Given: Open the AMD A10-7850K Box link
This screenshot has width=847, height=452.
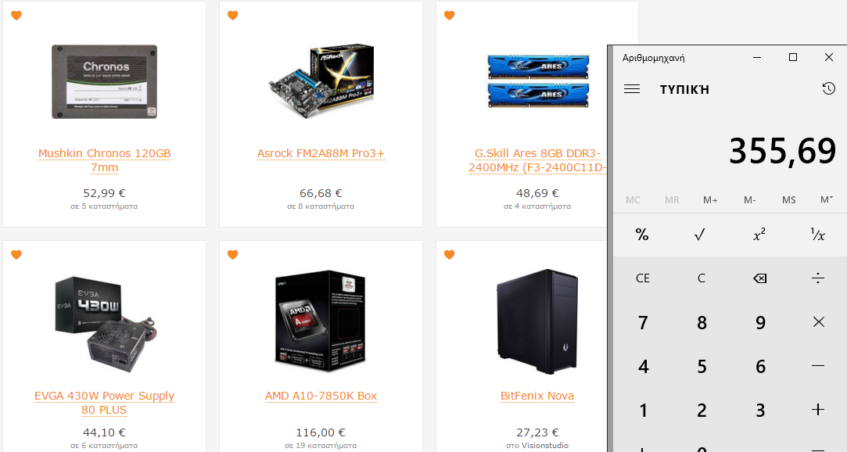Looking at the screenshot, I should (321, 396).
